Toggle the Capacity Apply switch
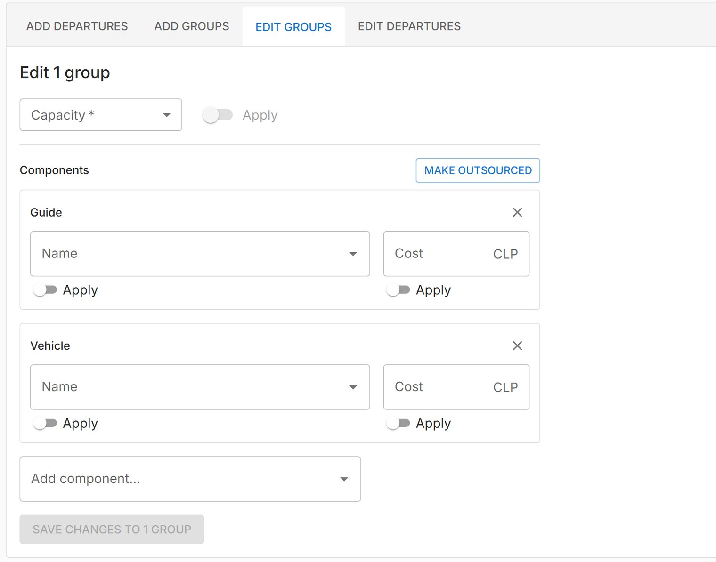This screenshot has width=716, height=562. pyautogui.click(x=218, y=115)
